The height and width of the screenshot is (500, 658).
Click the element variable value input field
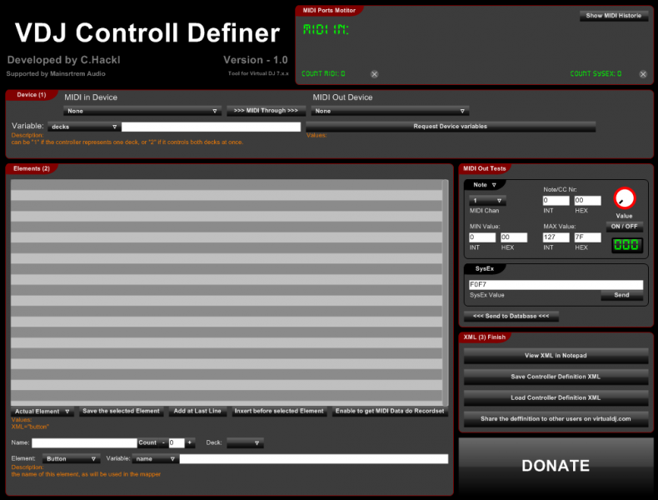click(313, 459)
